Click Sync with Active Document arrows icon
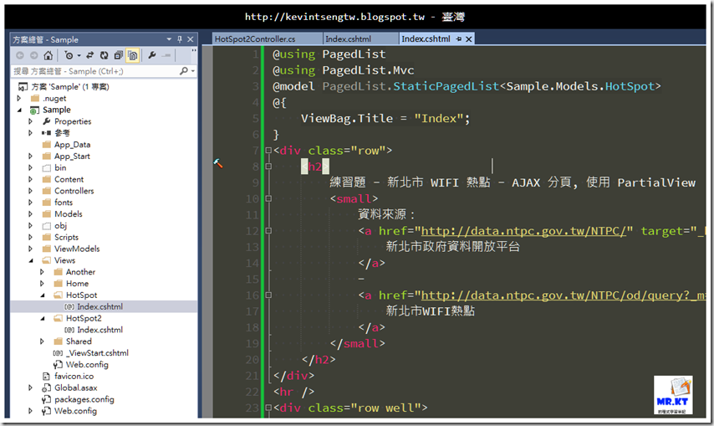This screenshot has width=714, height=426. pos(89,55)
